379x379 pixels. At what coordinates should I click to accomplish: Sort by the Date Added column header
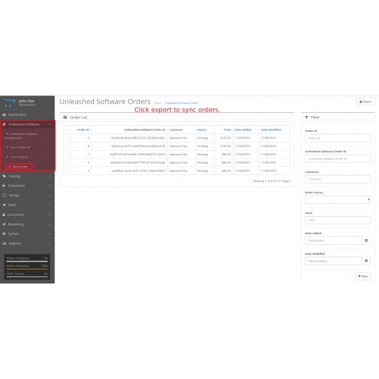(x=243, y=130)
